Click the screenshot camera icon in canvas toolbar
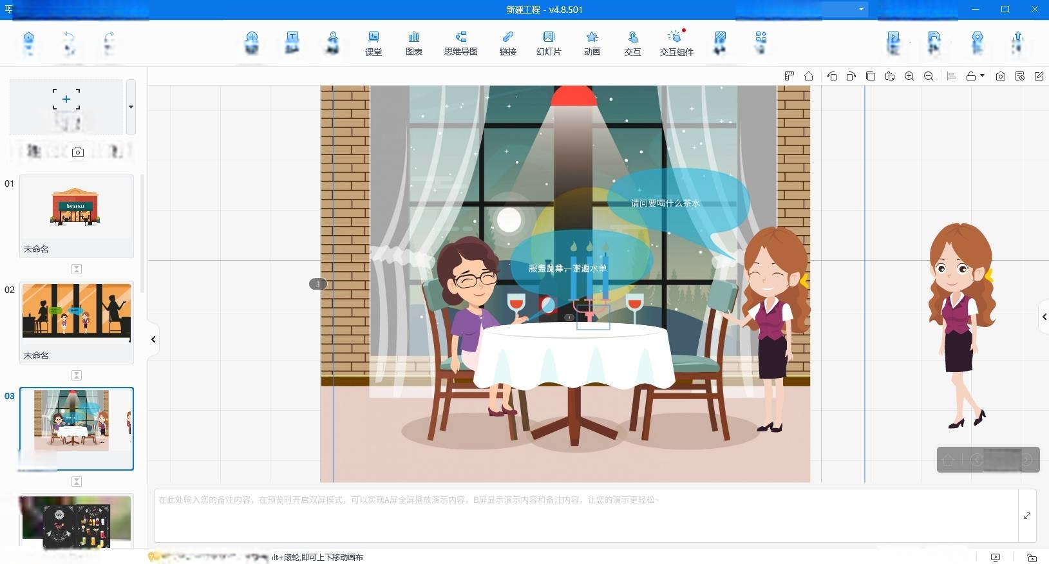This screenshot has height=564, width=1049. coord(1001,76)
